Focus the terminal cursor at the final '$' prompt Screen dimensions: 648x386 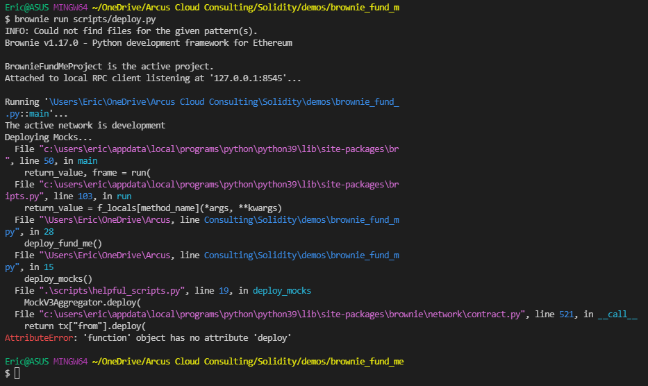17,374
